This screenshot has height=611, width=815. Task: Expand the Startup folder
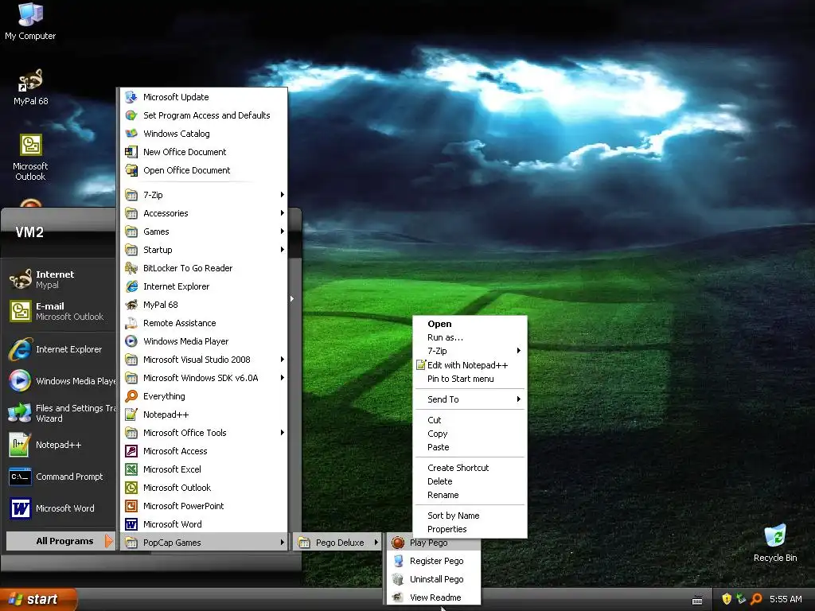pos(204,249)
